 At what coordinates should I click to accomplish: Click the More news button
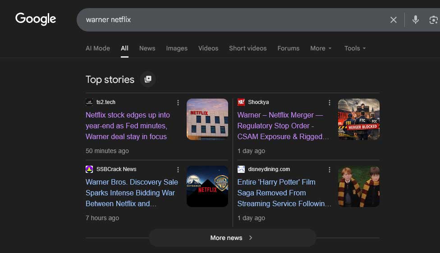tap(233, 238)
